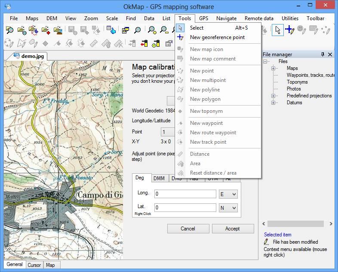Choose New georeference point from Tools menu

[217, 37]
